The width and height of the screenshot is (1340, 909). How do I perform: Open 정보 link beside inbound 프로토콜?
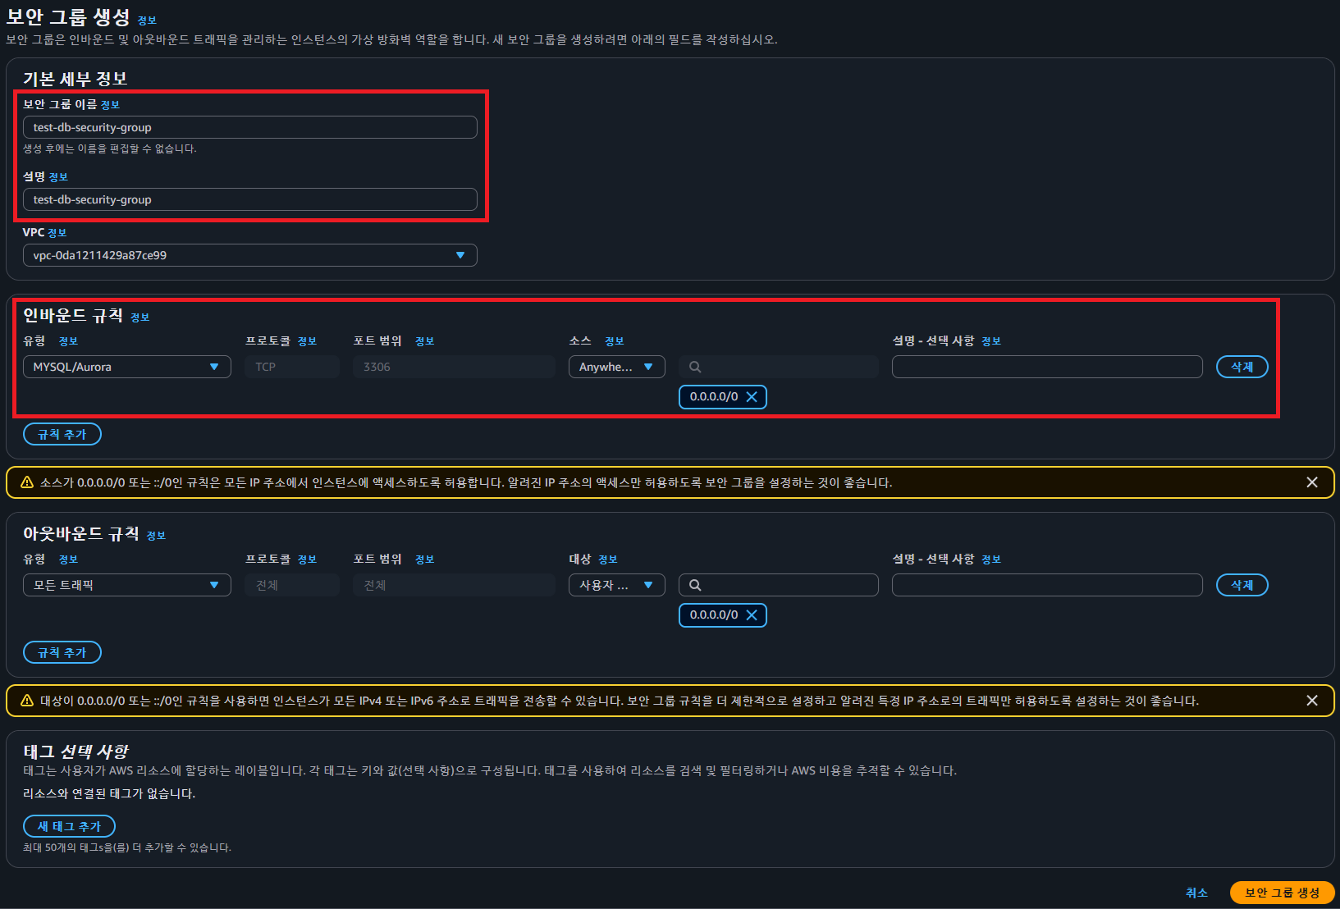pyautogui.click(x=307, y=341)
